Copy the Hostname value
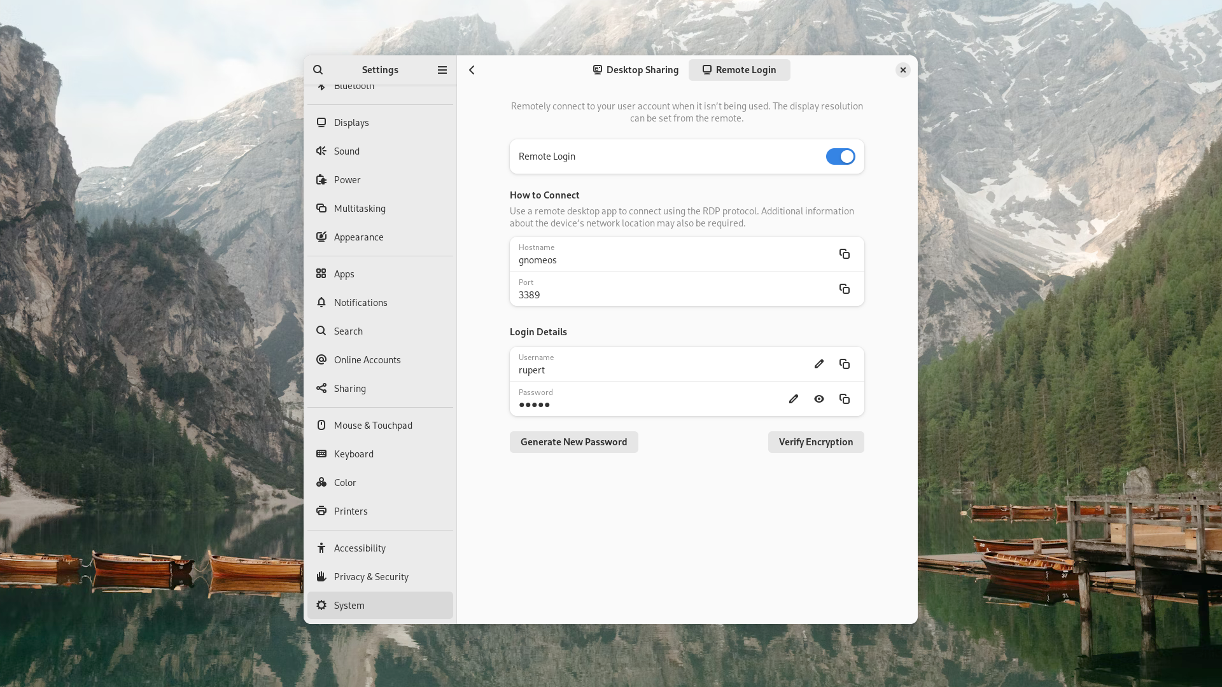 point(845,254)
